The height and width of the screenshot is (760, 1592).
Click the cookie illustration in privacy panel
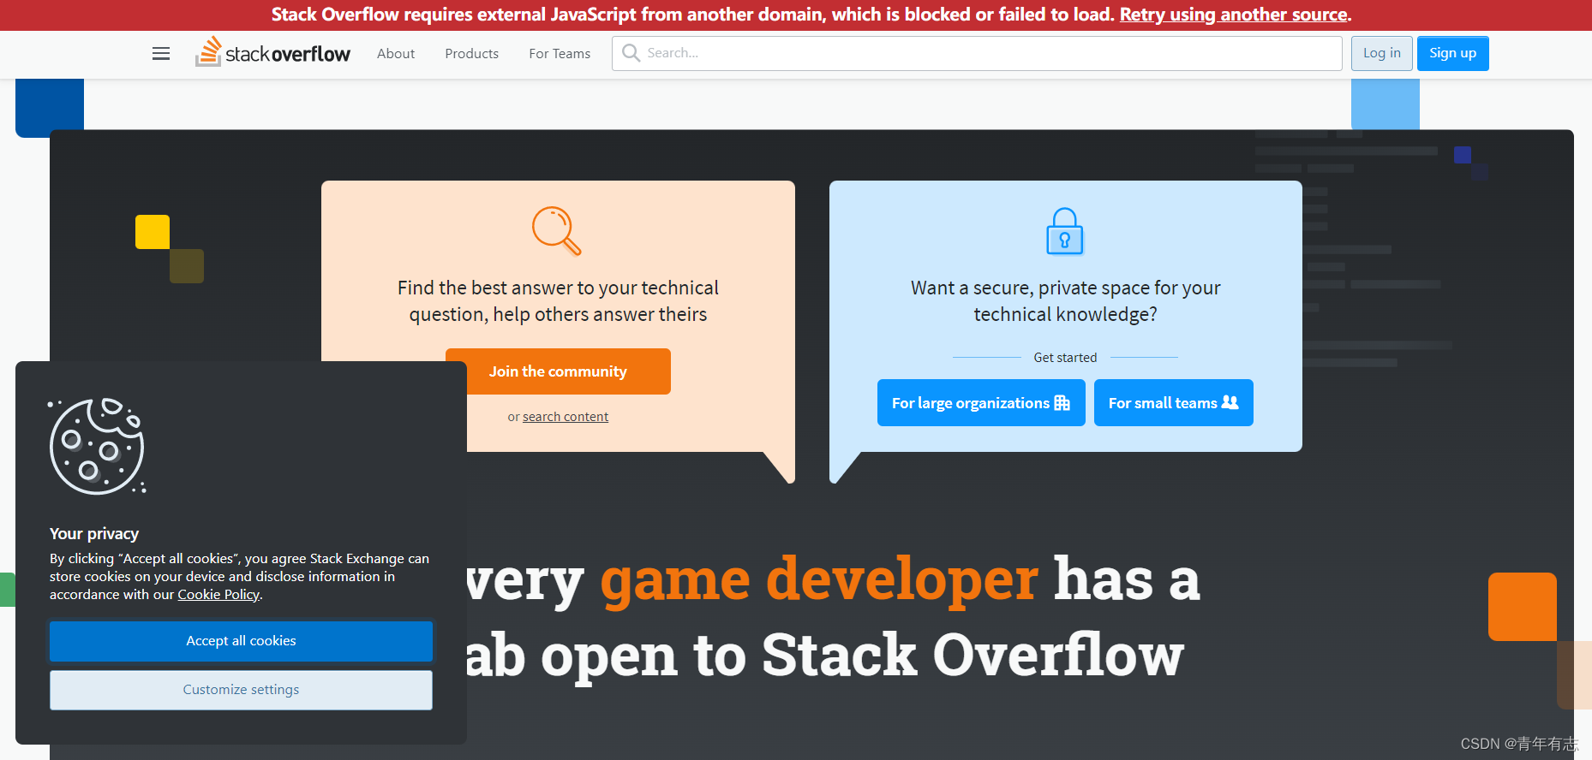coord(97,446)
